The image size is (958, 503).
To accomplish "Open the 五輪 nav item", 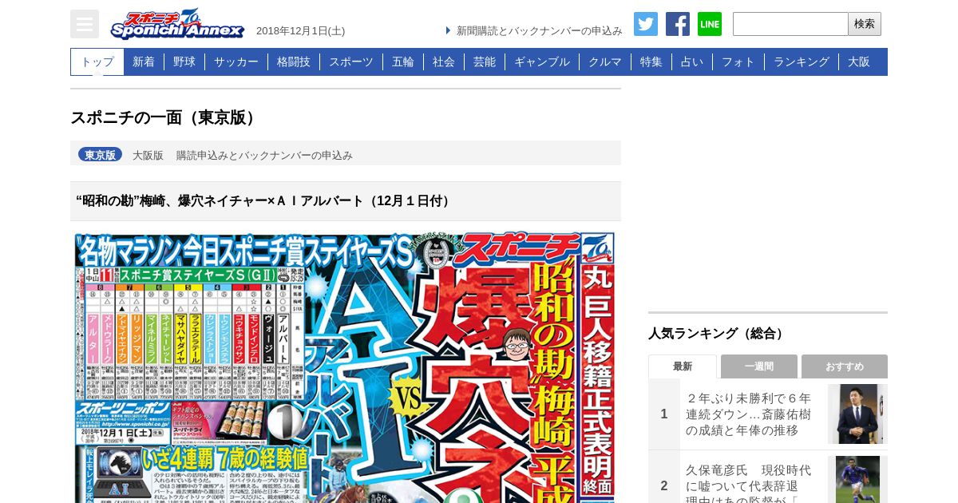I will (403, 61).
